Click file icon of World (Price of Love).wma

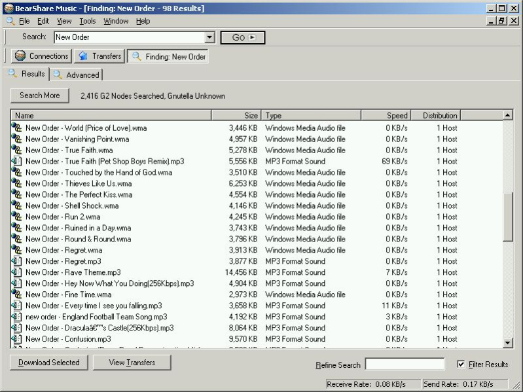coord(16,128)
